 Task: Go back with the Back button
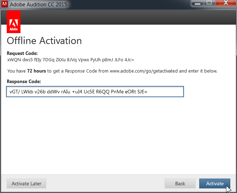click(x=180, y=183)
